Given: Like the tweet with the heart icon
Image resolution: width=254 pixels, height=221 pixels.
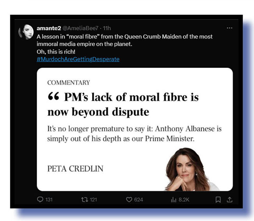Looking at the screenshot, I should click(x=129, y=200).
